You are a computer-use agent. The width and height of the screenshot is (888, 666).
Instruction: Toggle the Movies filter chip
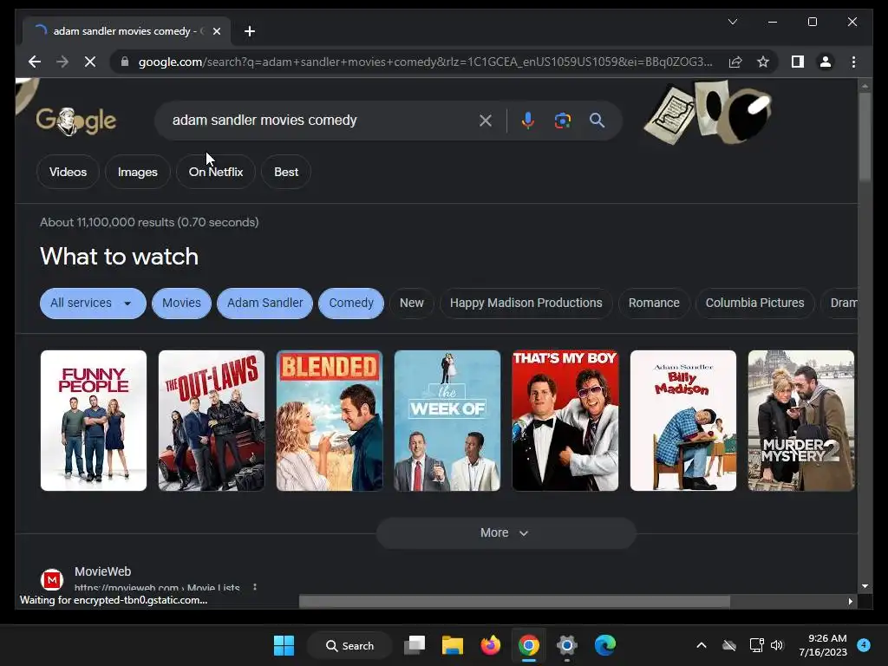pyautogui.click(x=181, y=303)
